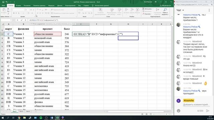Click the alignment group dialog launcher

[x=76, y=17]
